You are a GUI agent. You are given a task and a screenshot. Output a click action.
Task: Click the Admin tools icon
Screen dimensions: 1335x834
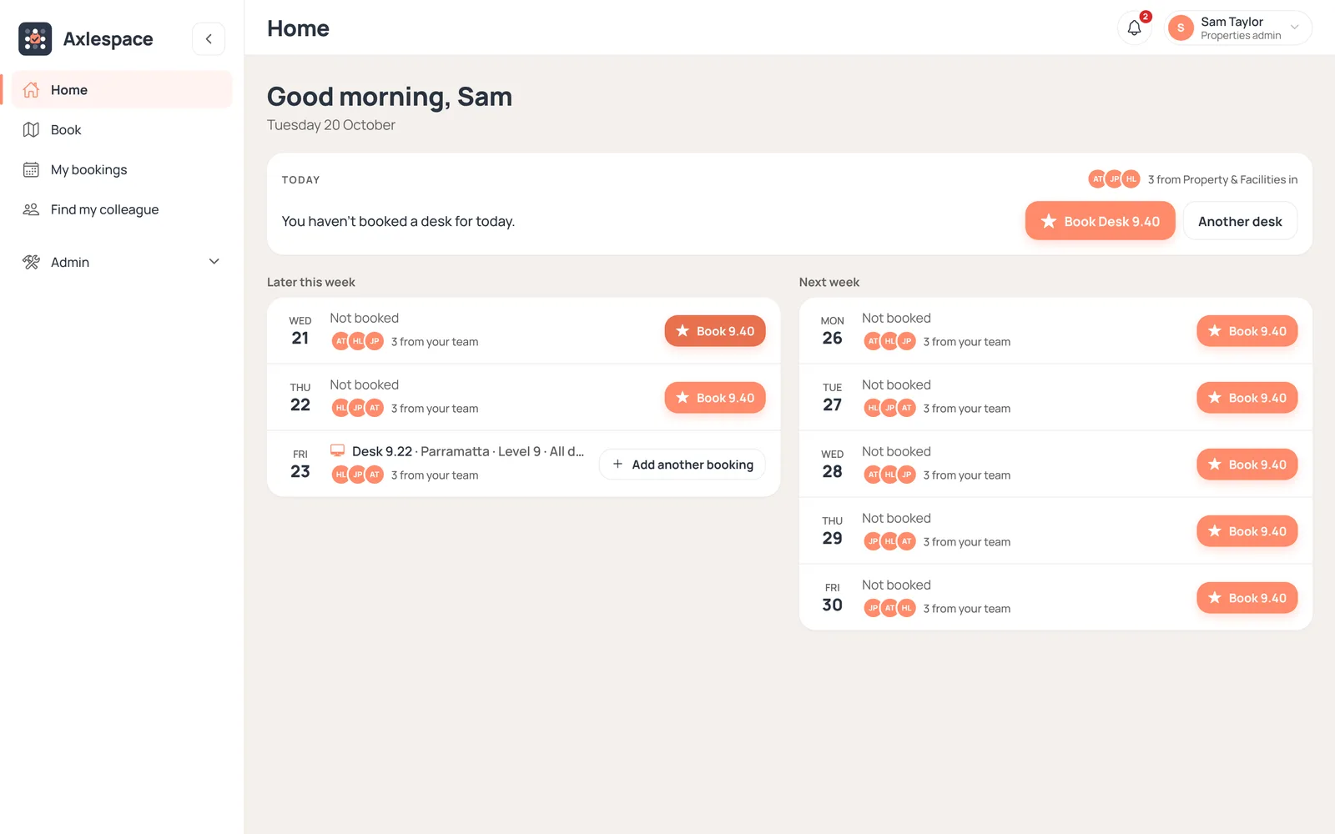31,263
